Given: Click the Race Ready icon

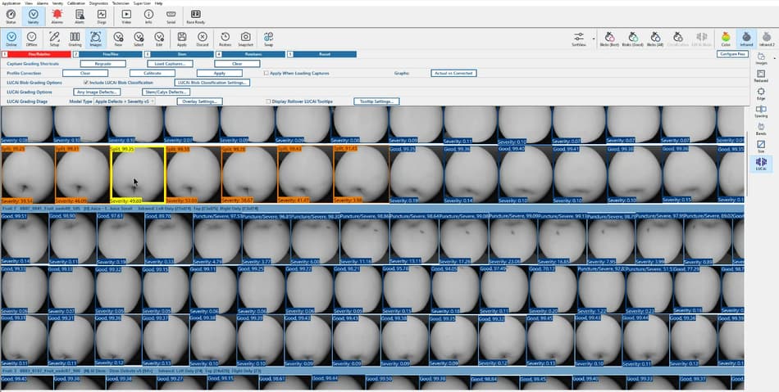Looking at the screenshot, I should point(196,16).
